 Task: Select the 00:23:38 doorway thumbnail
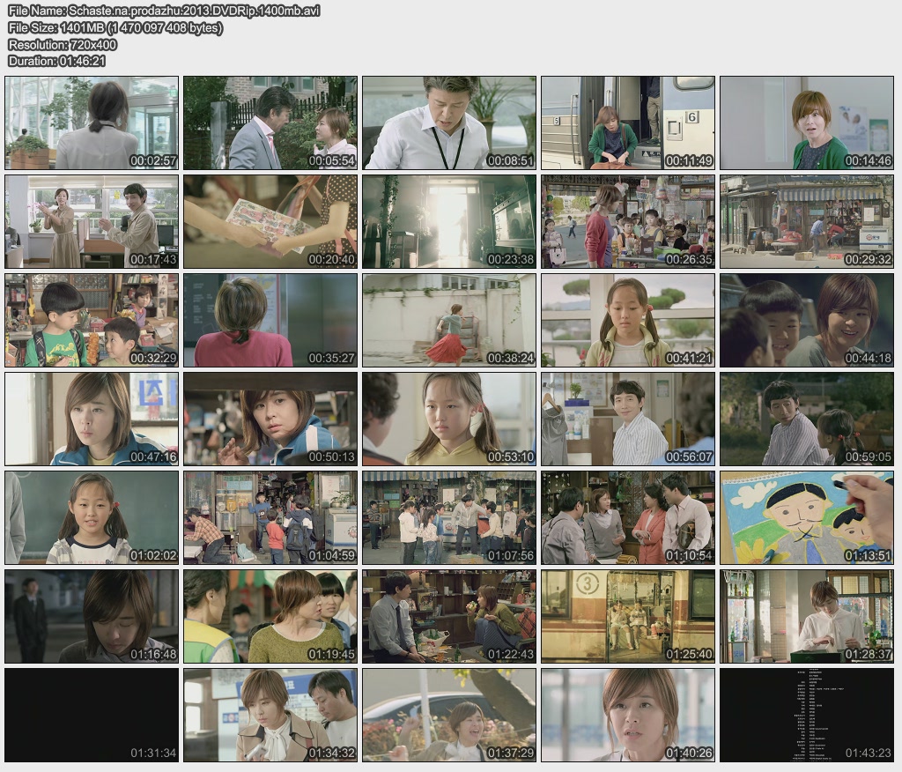coord(449,221)
